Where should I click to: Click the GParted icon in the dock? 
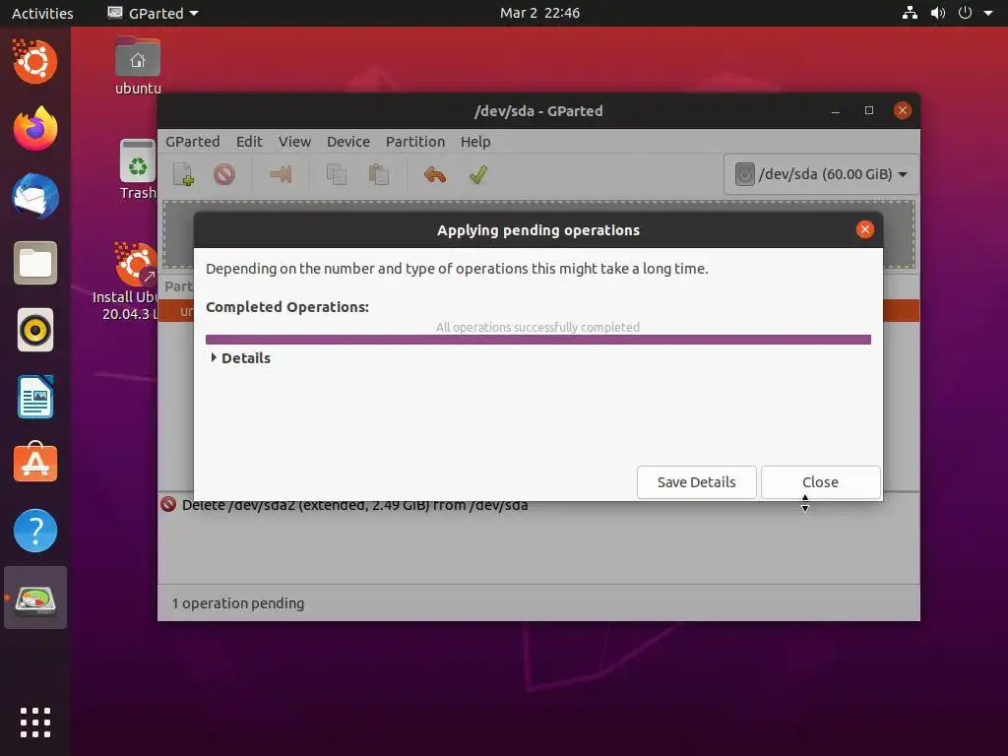[x=34, y=598]
